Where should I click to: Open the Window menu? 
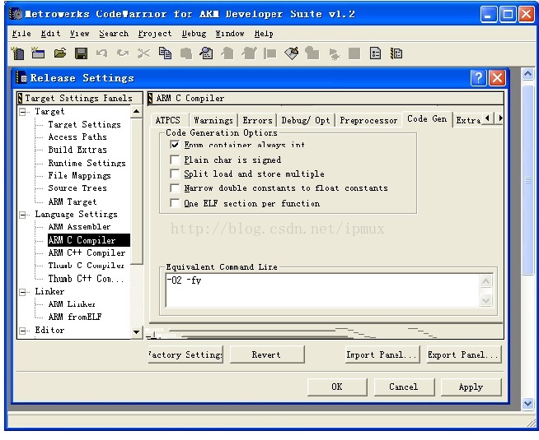pyautogui.click(x=230, y=34)
